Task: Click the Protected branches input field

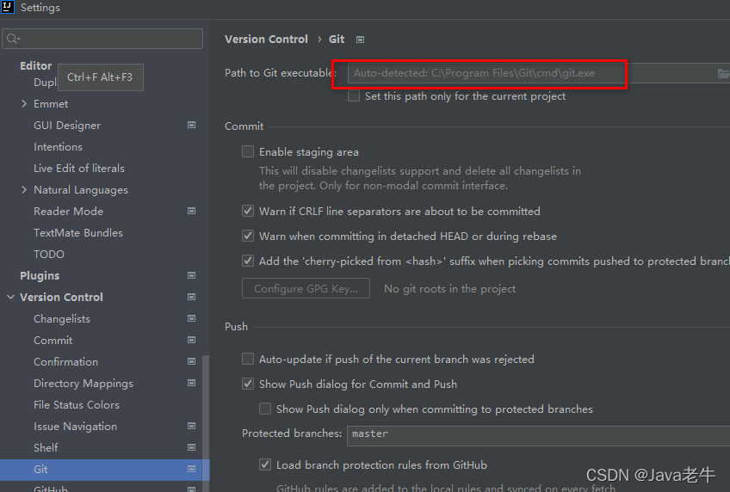Action: click(x=538, y=436)
